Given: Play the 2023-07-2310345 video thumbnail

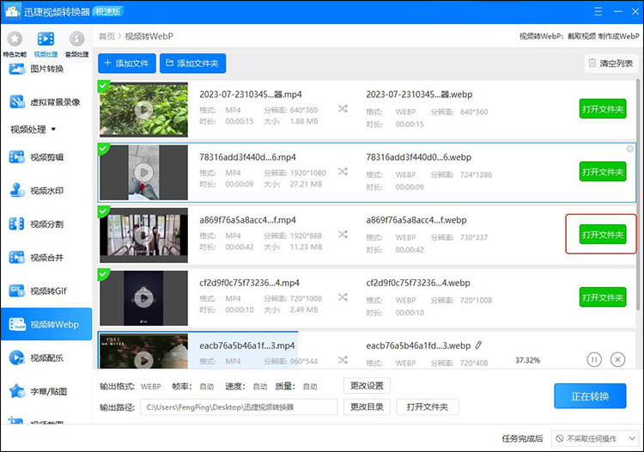Looking at the screenshot, I should pos(143,110).
